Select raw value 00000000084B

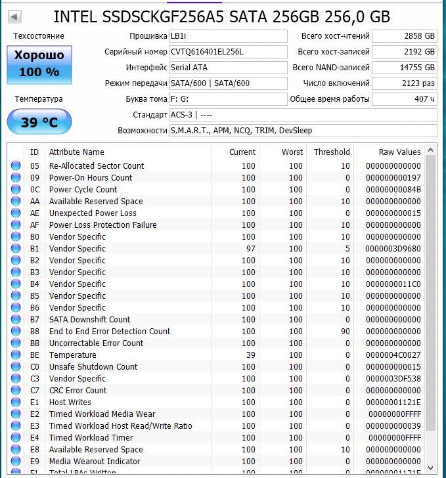pyautogui.click(x=393, y=190)
